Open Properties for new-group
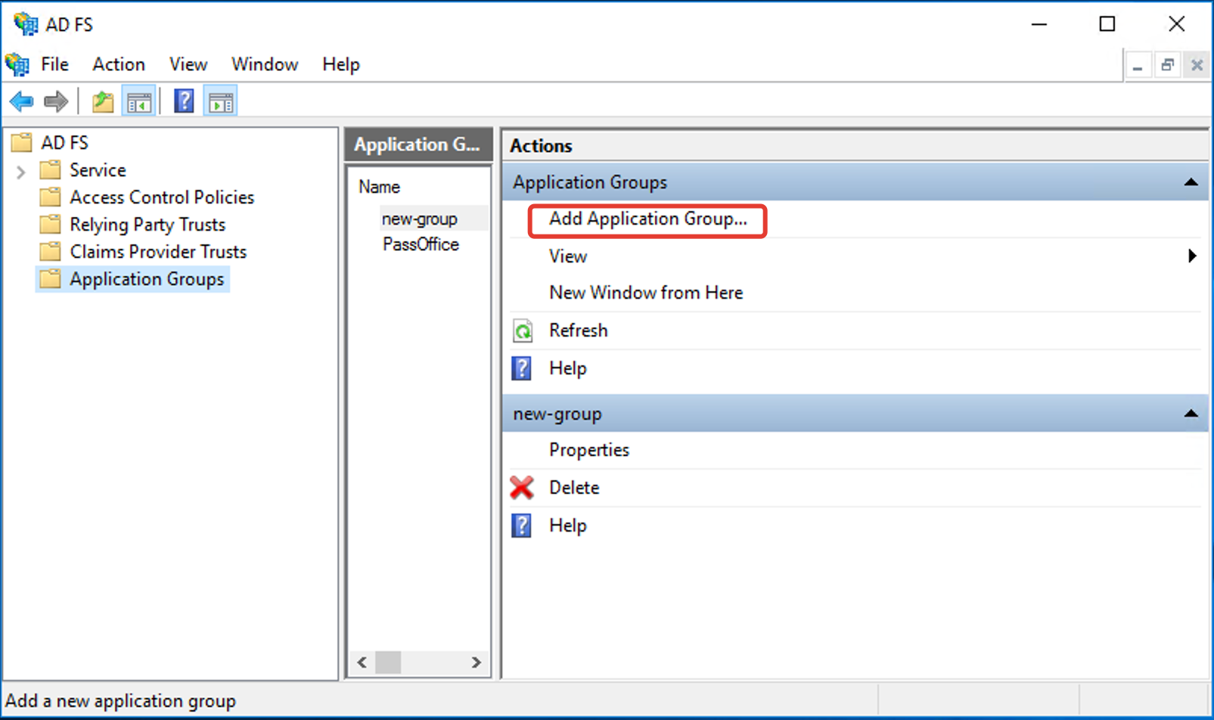This screenshot has height=720, width=1214. (589, 450)
